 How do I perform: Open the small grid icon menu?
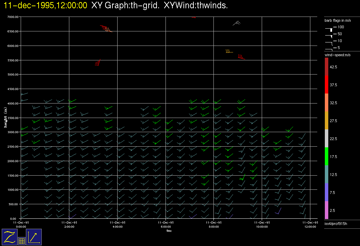(x=21, y=241)
